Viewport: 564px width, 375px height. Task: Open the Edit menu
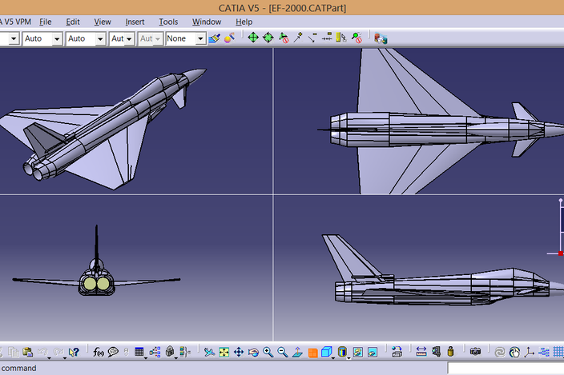coord(73,22)
